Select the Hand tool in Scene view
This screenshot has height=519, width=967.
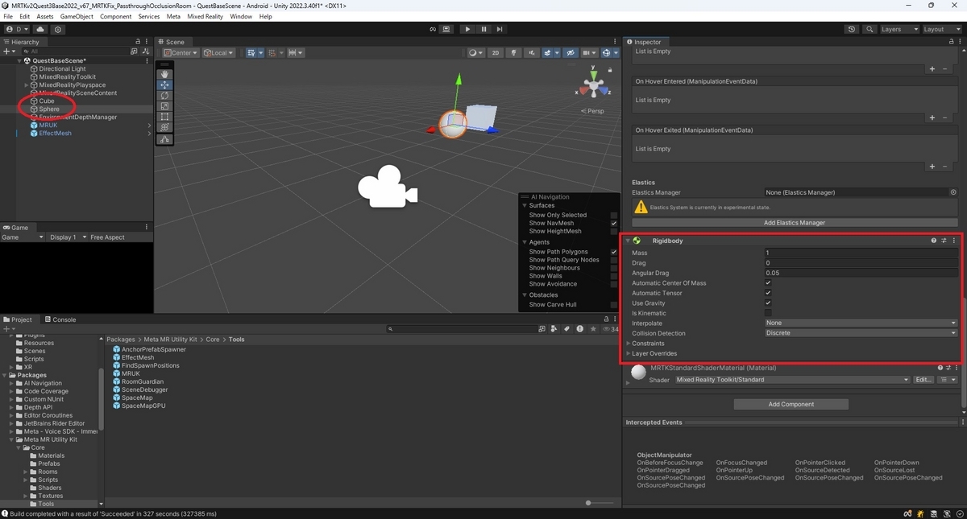tap(164, 74)
